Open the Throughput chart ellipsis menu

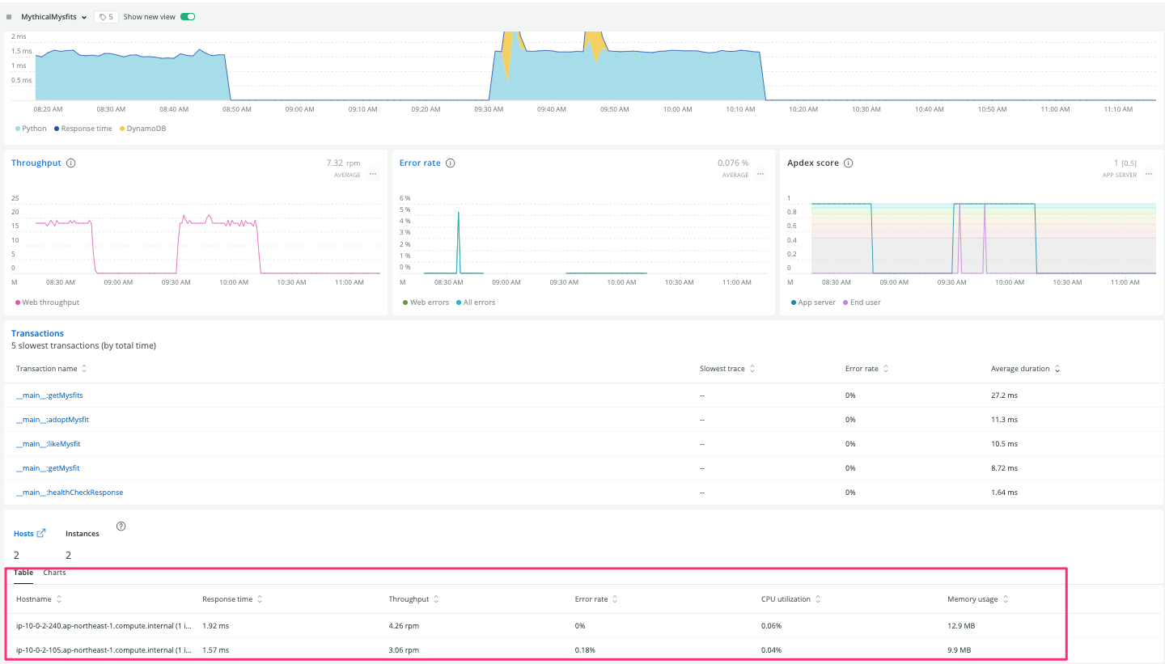(x=372, y=173)
